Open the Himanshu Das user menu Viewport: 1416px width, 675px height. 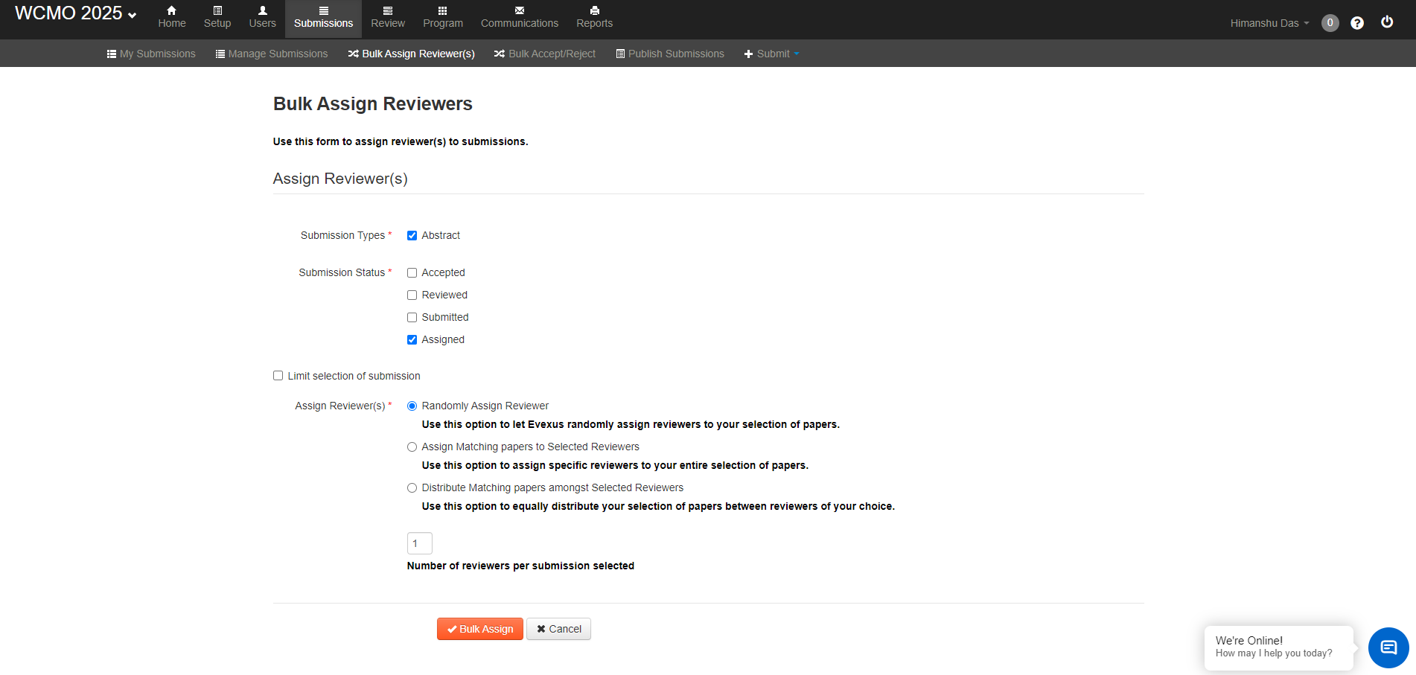click(x=1269, y=23)
